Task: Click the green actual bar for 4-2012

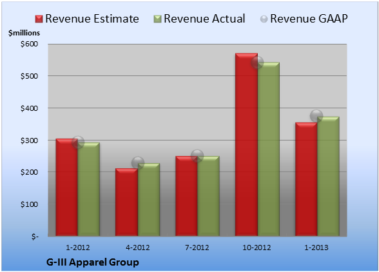Action: (x=149, y=199)
